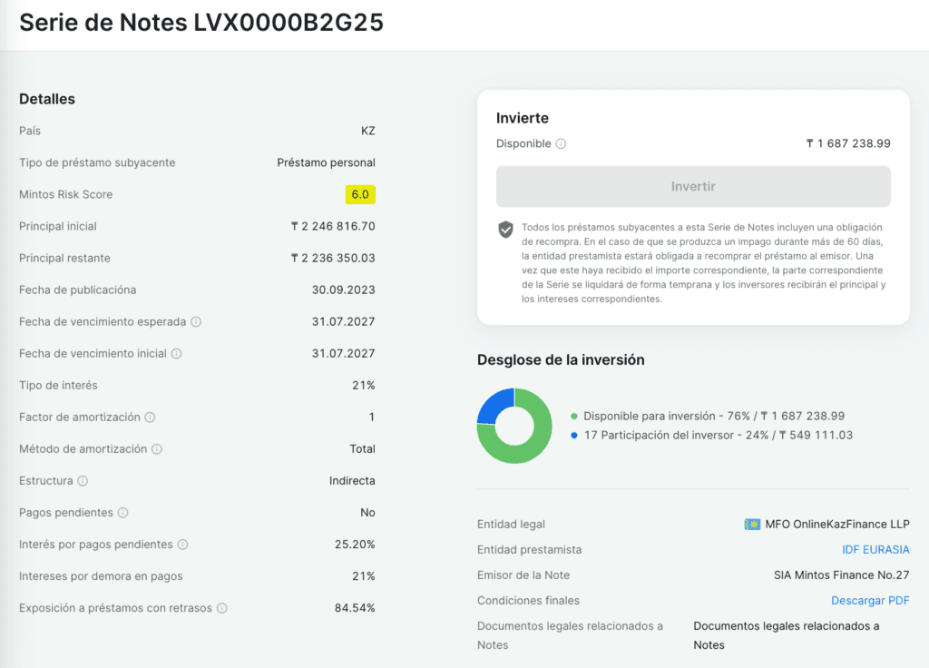Click the highlighted 6.0 Mintos Risk Score
The height and width of the screenshot is (668, 929).
(360, 194)
